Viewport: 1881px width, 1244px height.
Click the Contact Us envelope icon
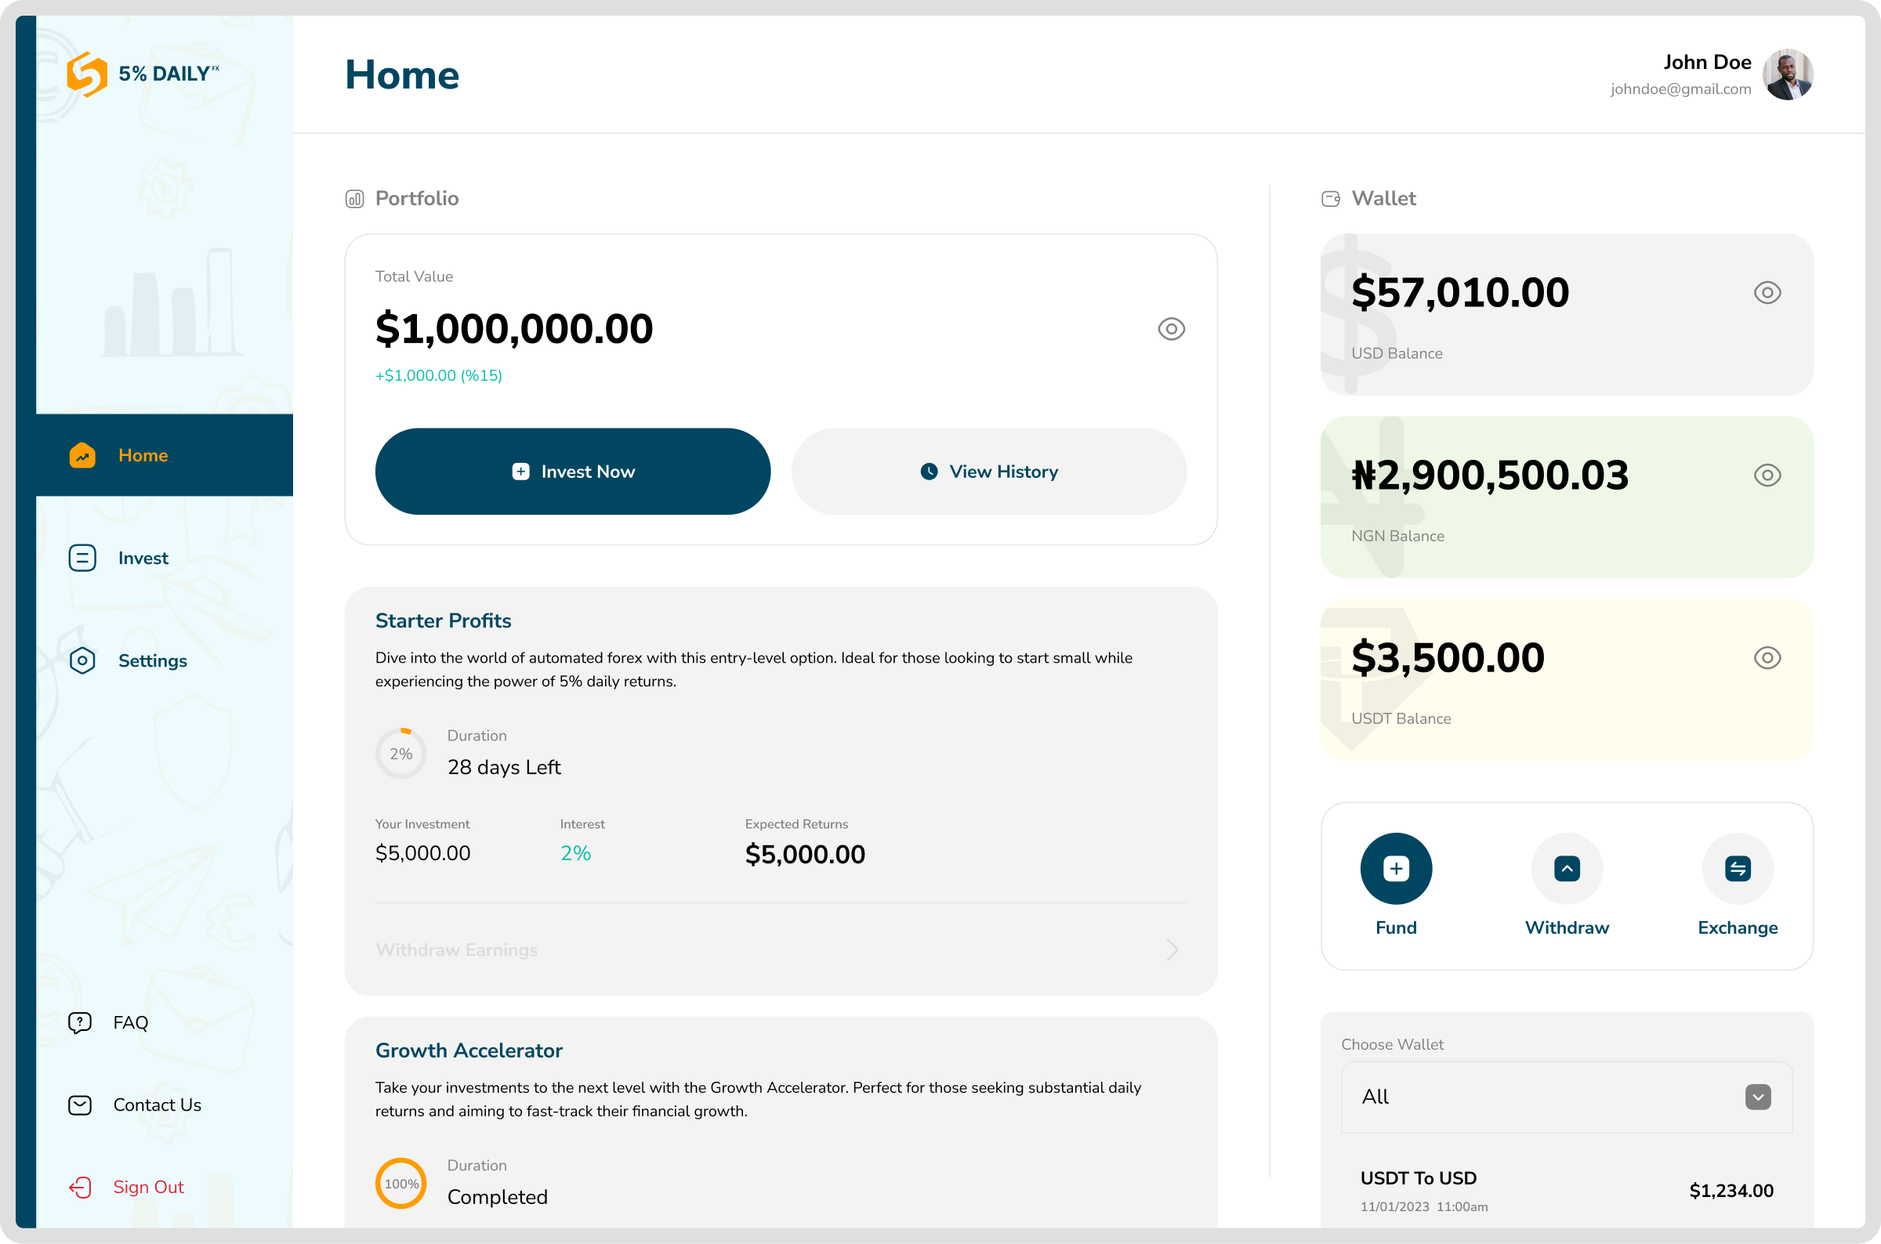pyautogui.click(x=80, y=1105)
